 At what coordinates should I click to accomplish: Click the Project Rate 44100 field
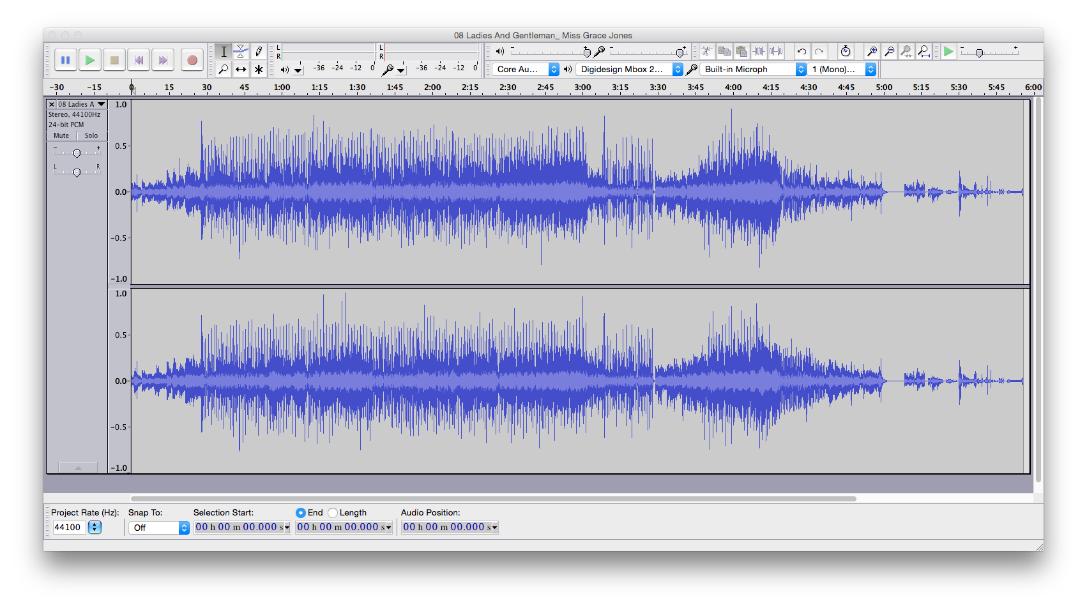point(68,528)
